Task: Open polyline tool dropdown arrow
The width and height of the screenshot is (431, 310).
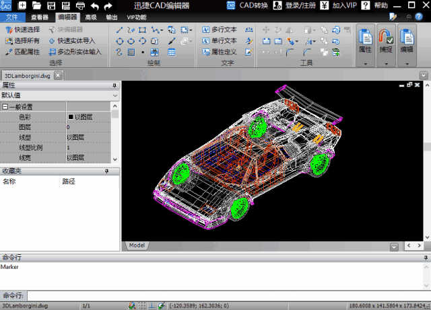Action: point(162,30)
